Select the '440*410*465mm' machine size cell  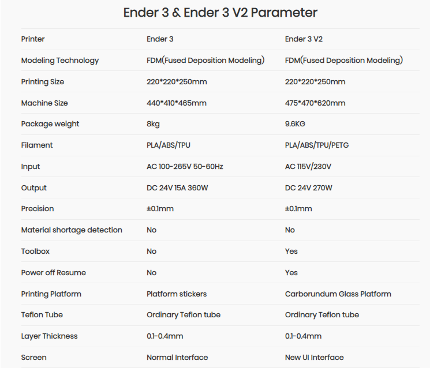coord(177,103)
